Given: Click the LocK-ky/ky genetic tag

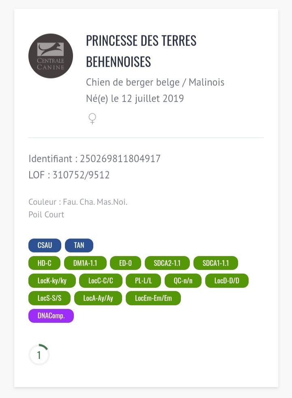Looking at the screenshot, I should [52, 281].
